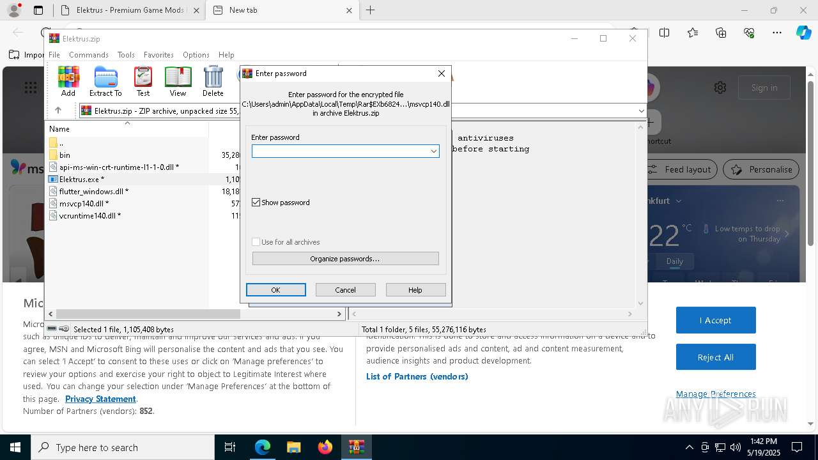The height and width of the screenshot is (460, 818).
Task: Select msvcp140.dll in file list
Action: pyautogui.click(x=84, y=203)
